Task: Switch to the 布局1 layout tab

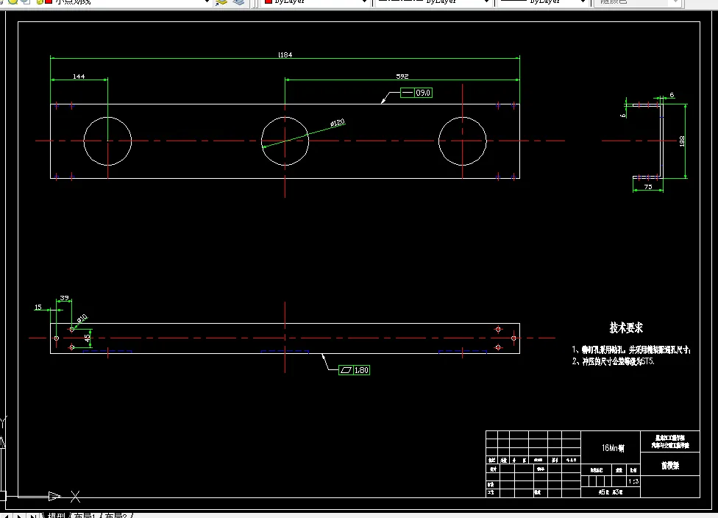Action: tap(85, 515)
